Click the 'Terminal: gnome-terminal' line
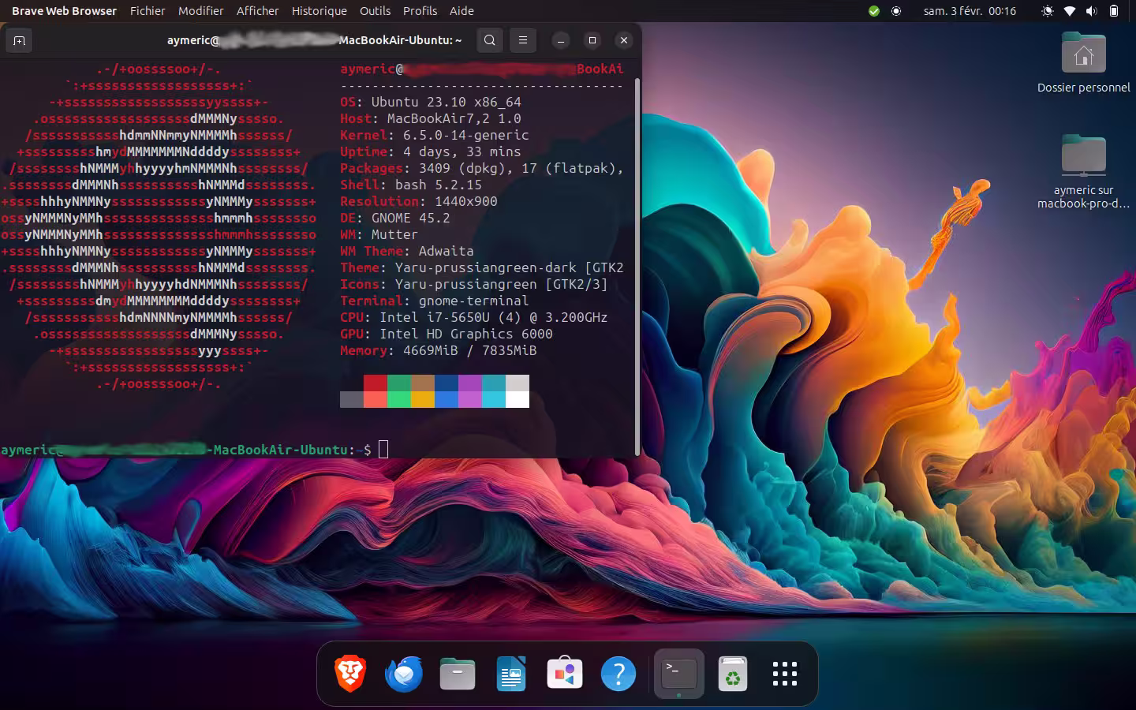Image resolution: width=1136 pixels, height=710 pixels. pos(435,301)
